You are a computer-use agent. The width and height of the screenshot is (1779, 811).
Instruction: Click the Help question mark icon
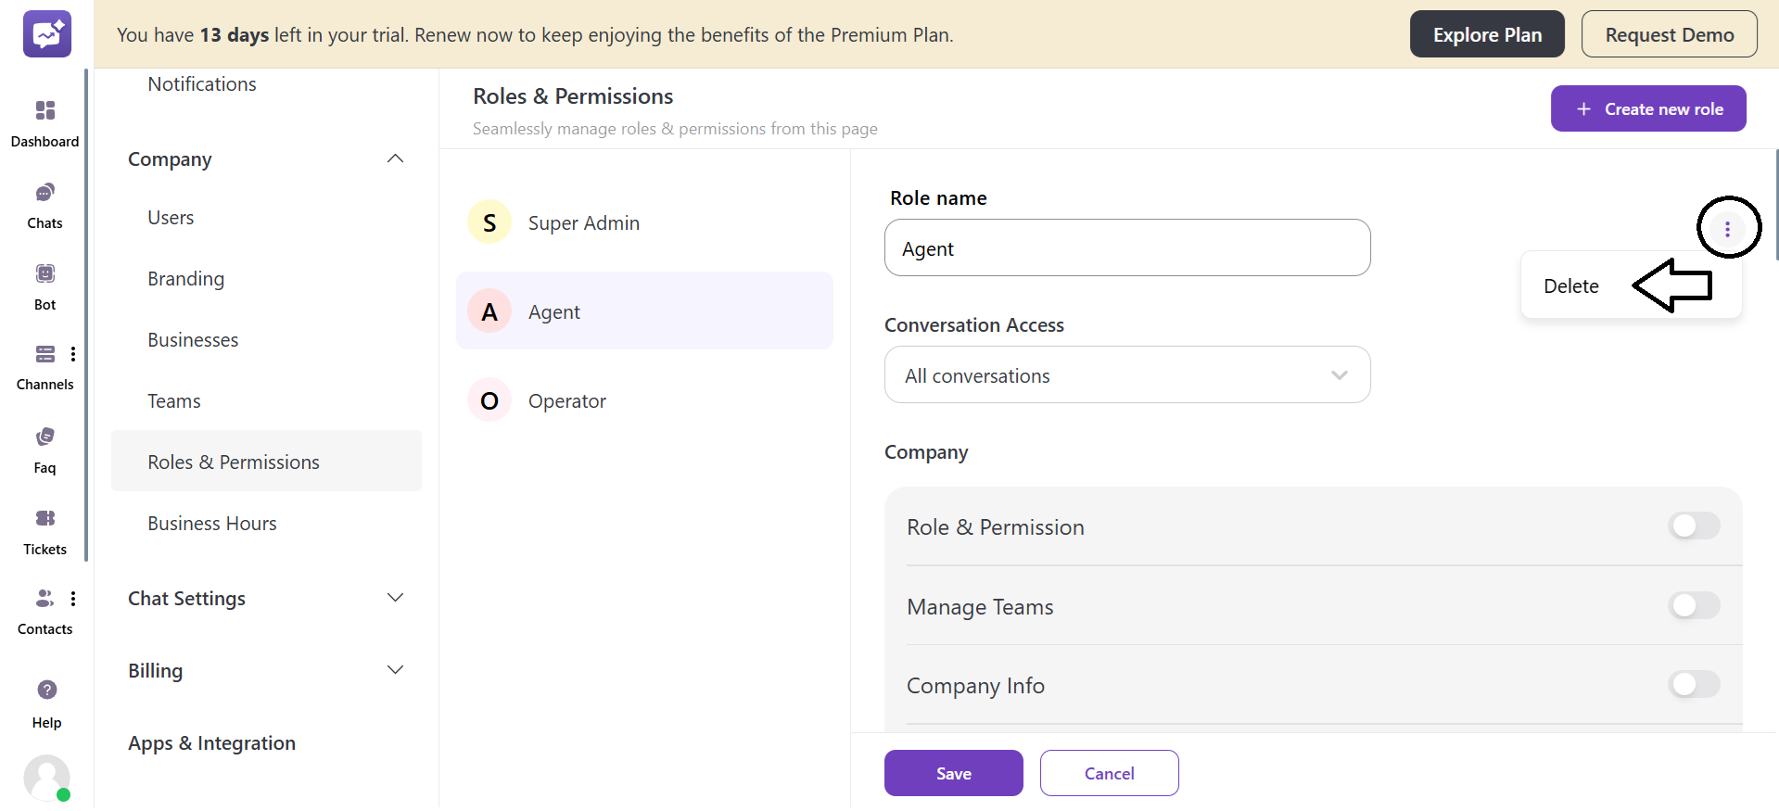click(46, 690)
